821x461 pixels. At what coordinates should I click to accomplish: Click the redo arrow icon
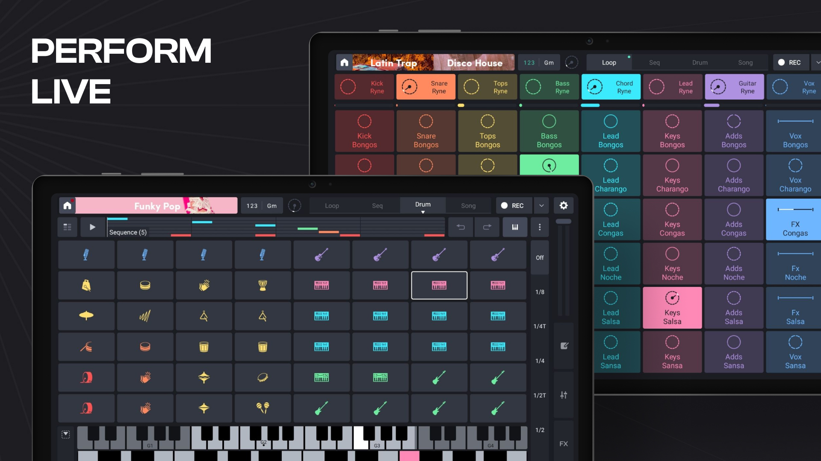point(487,227)
